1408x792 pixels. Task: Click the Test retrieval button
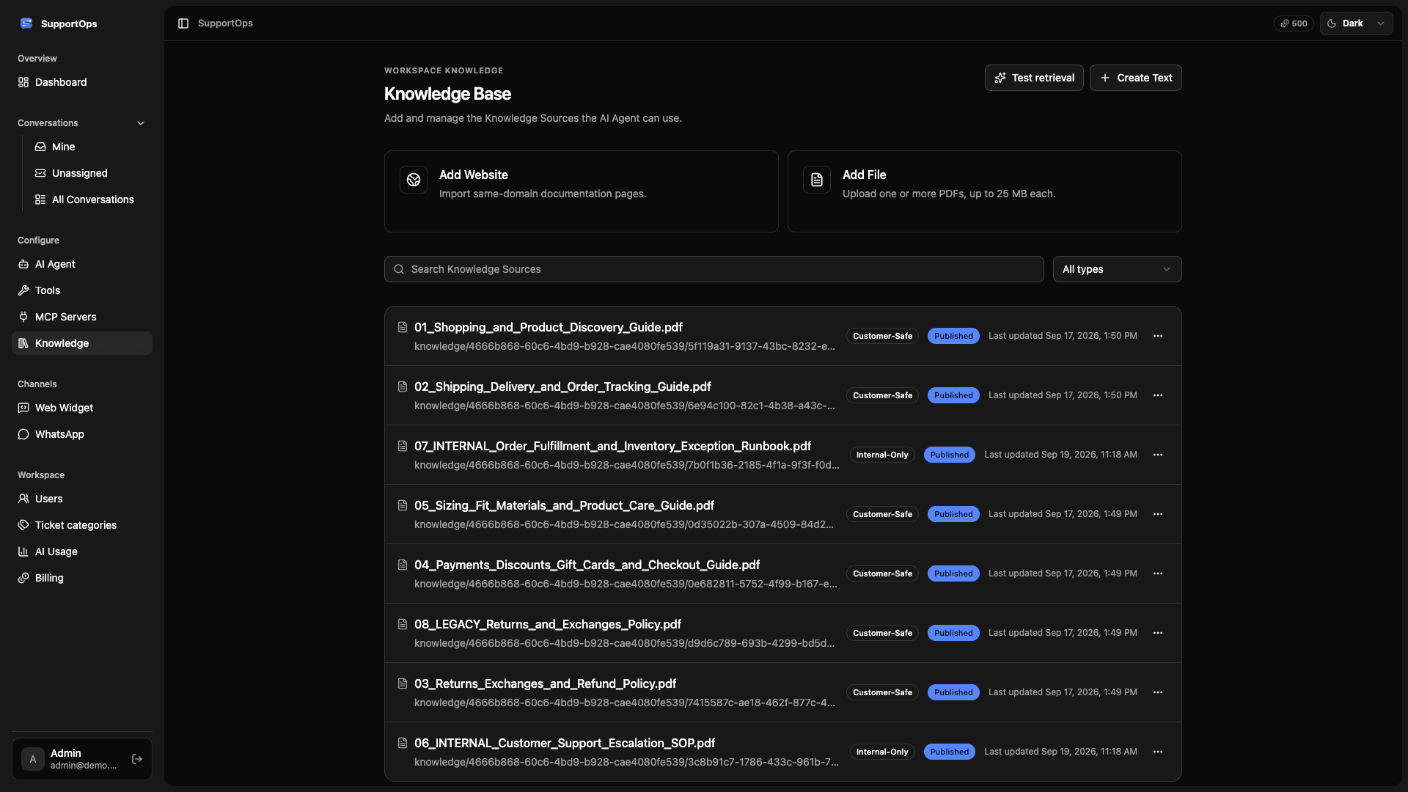click(x=1034, y=78)
